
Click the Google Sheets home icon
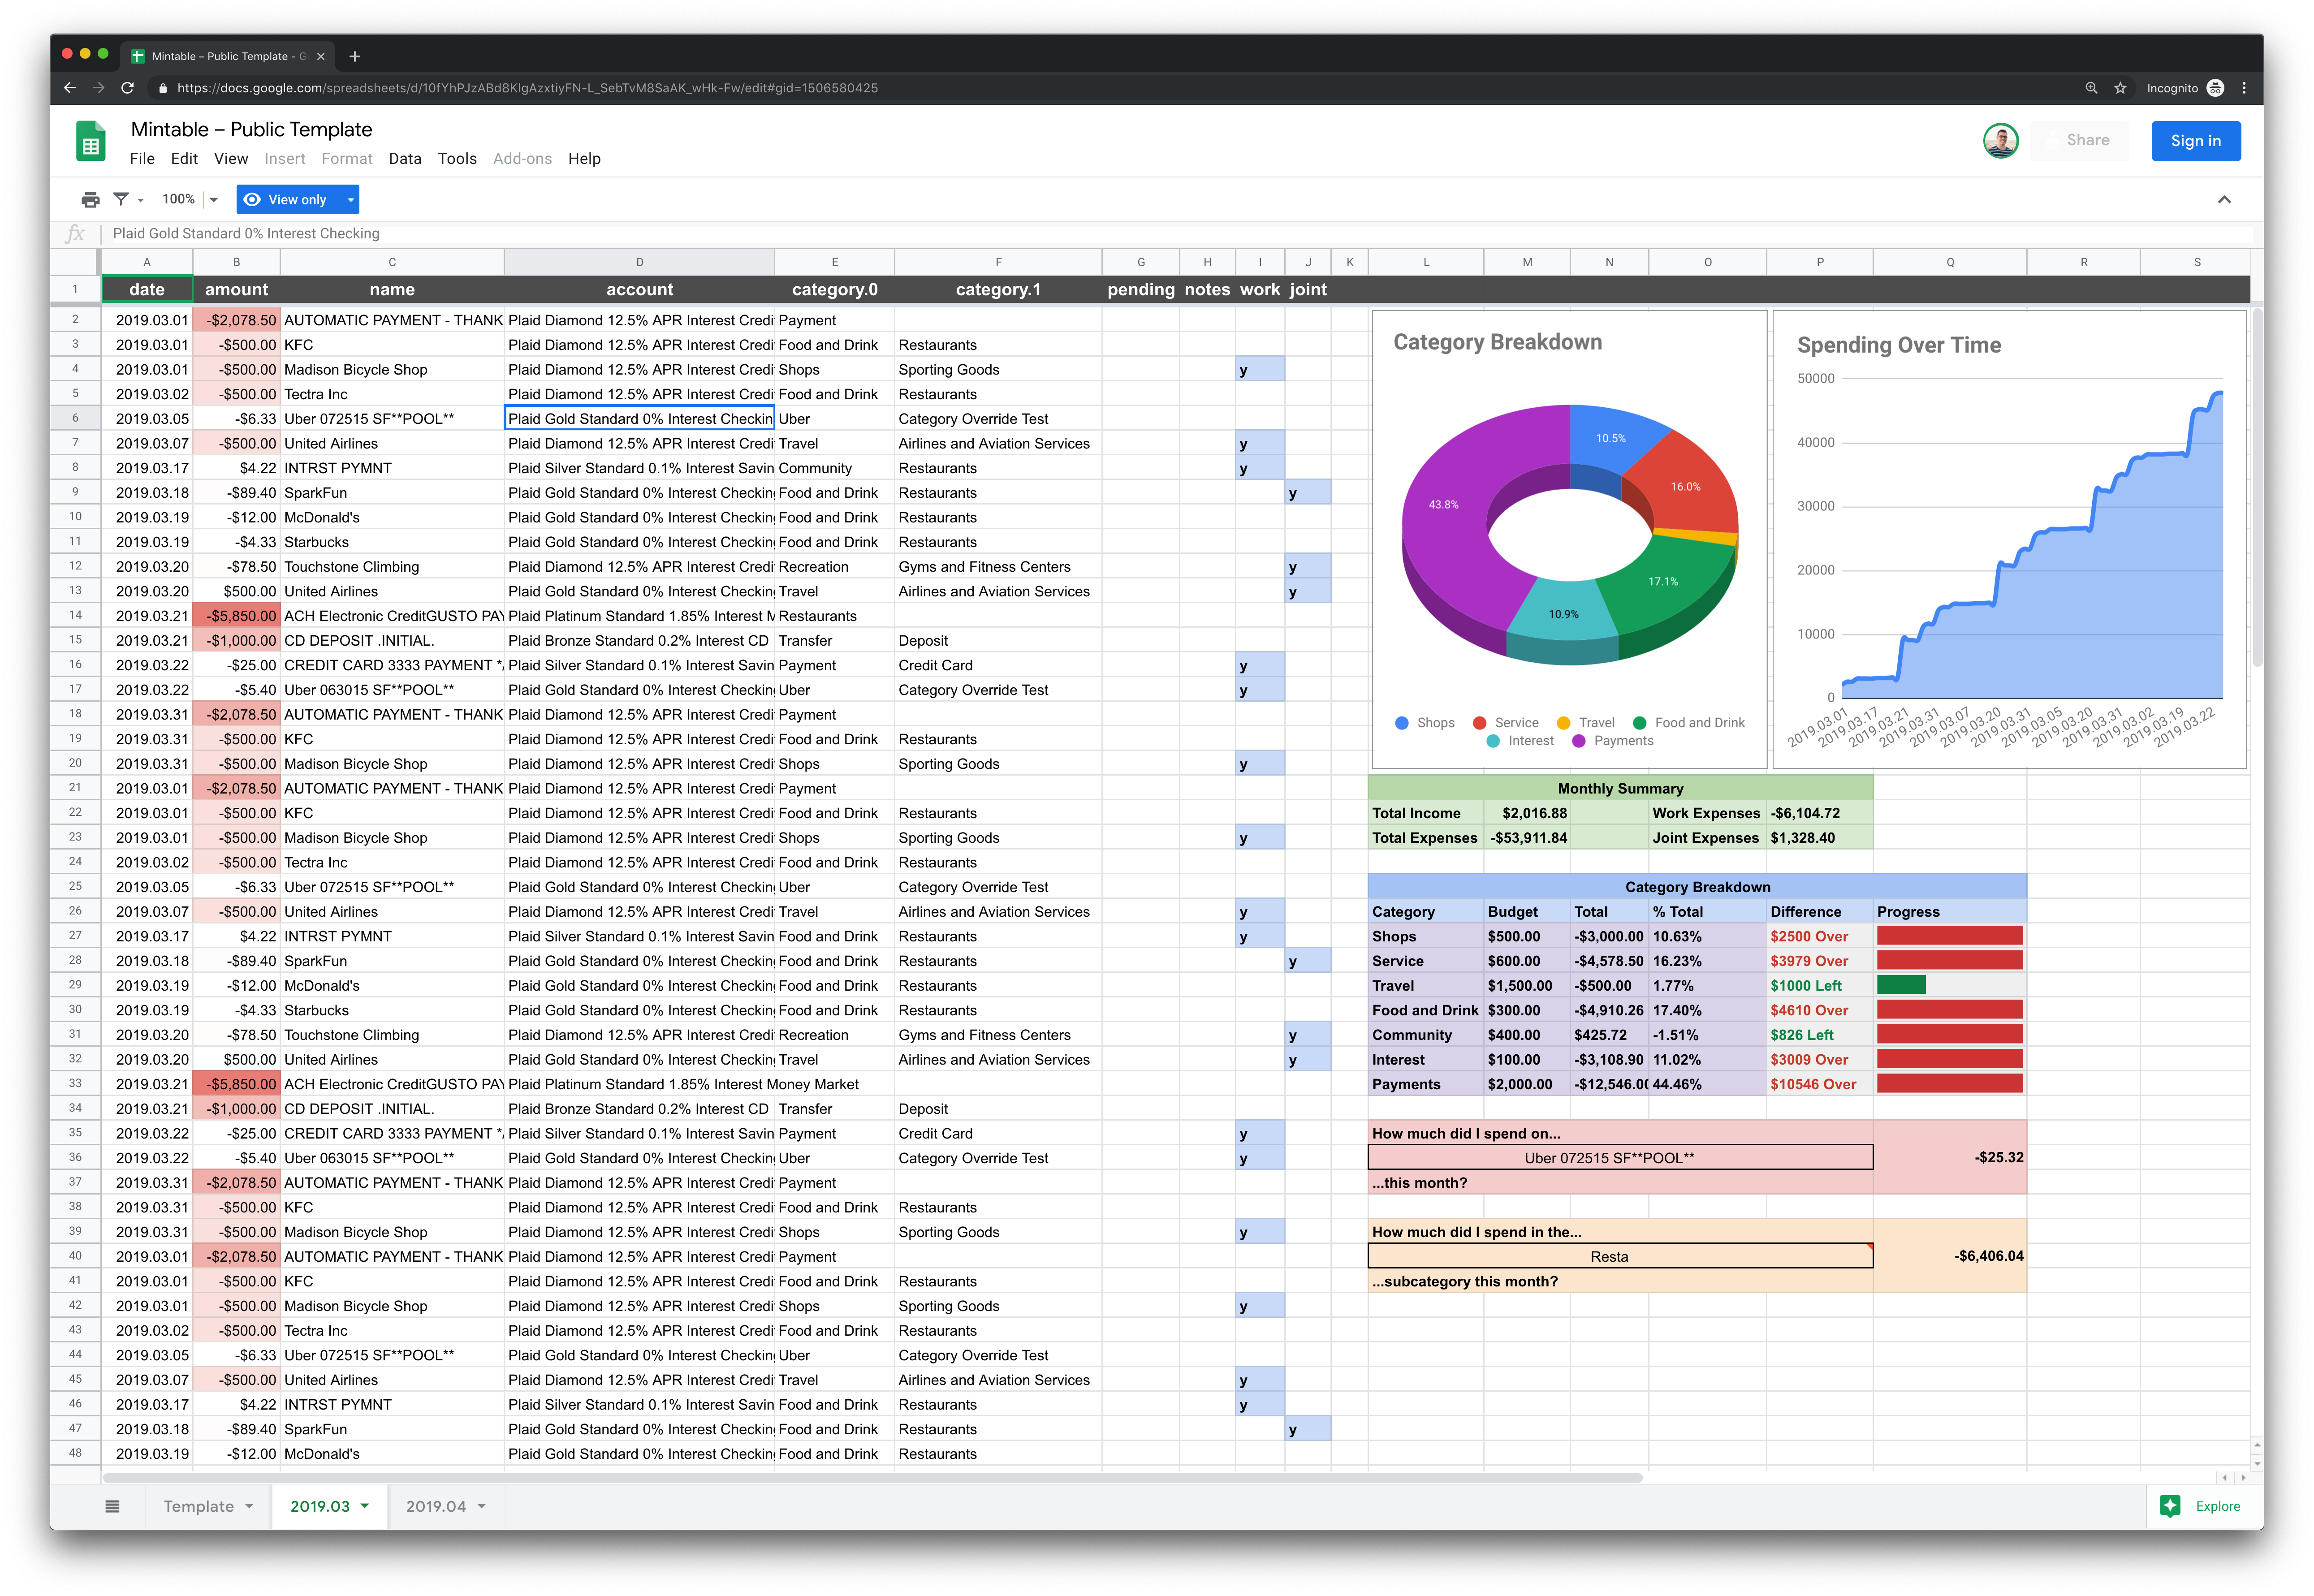(x=91, y=142)
